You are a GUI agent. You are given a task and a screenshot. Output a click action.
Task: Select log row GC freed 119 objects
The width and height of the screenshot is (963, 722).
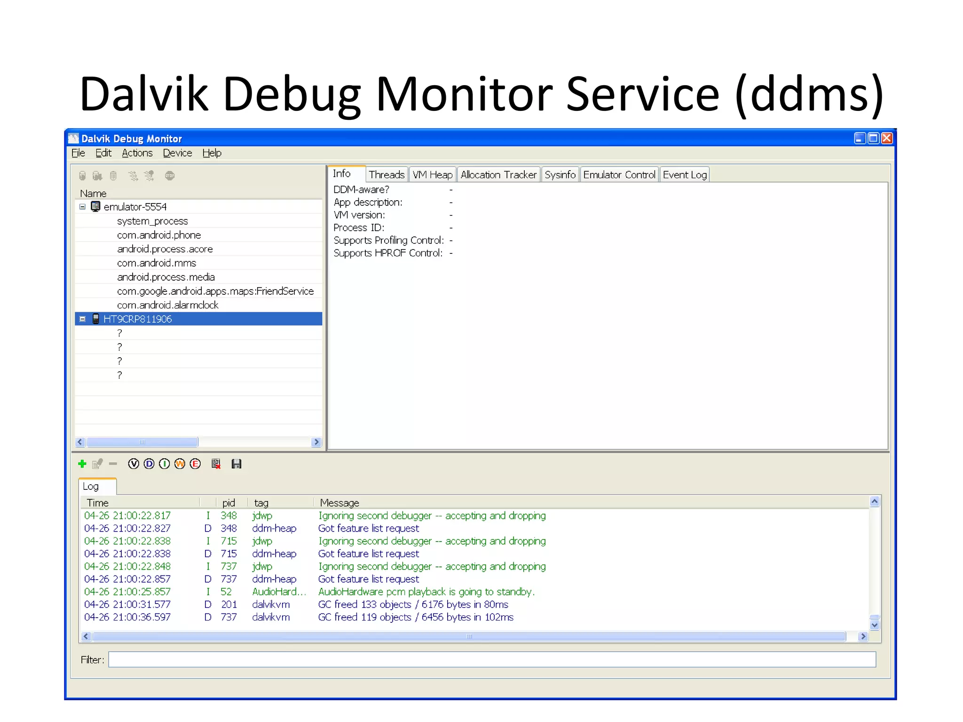coord(475,617)
